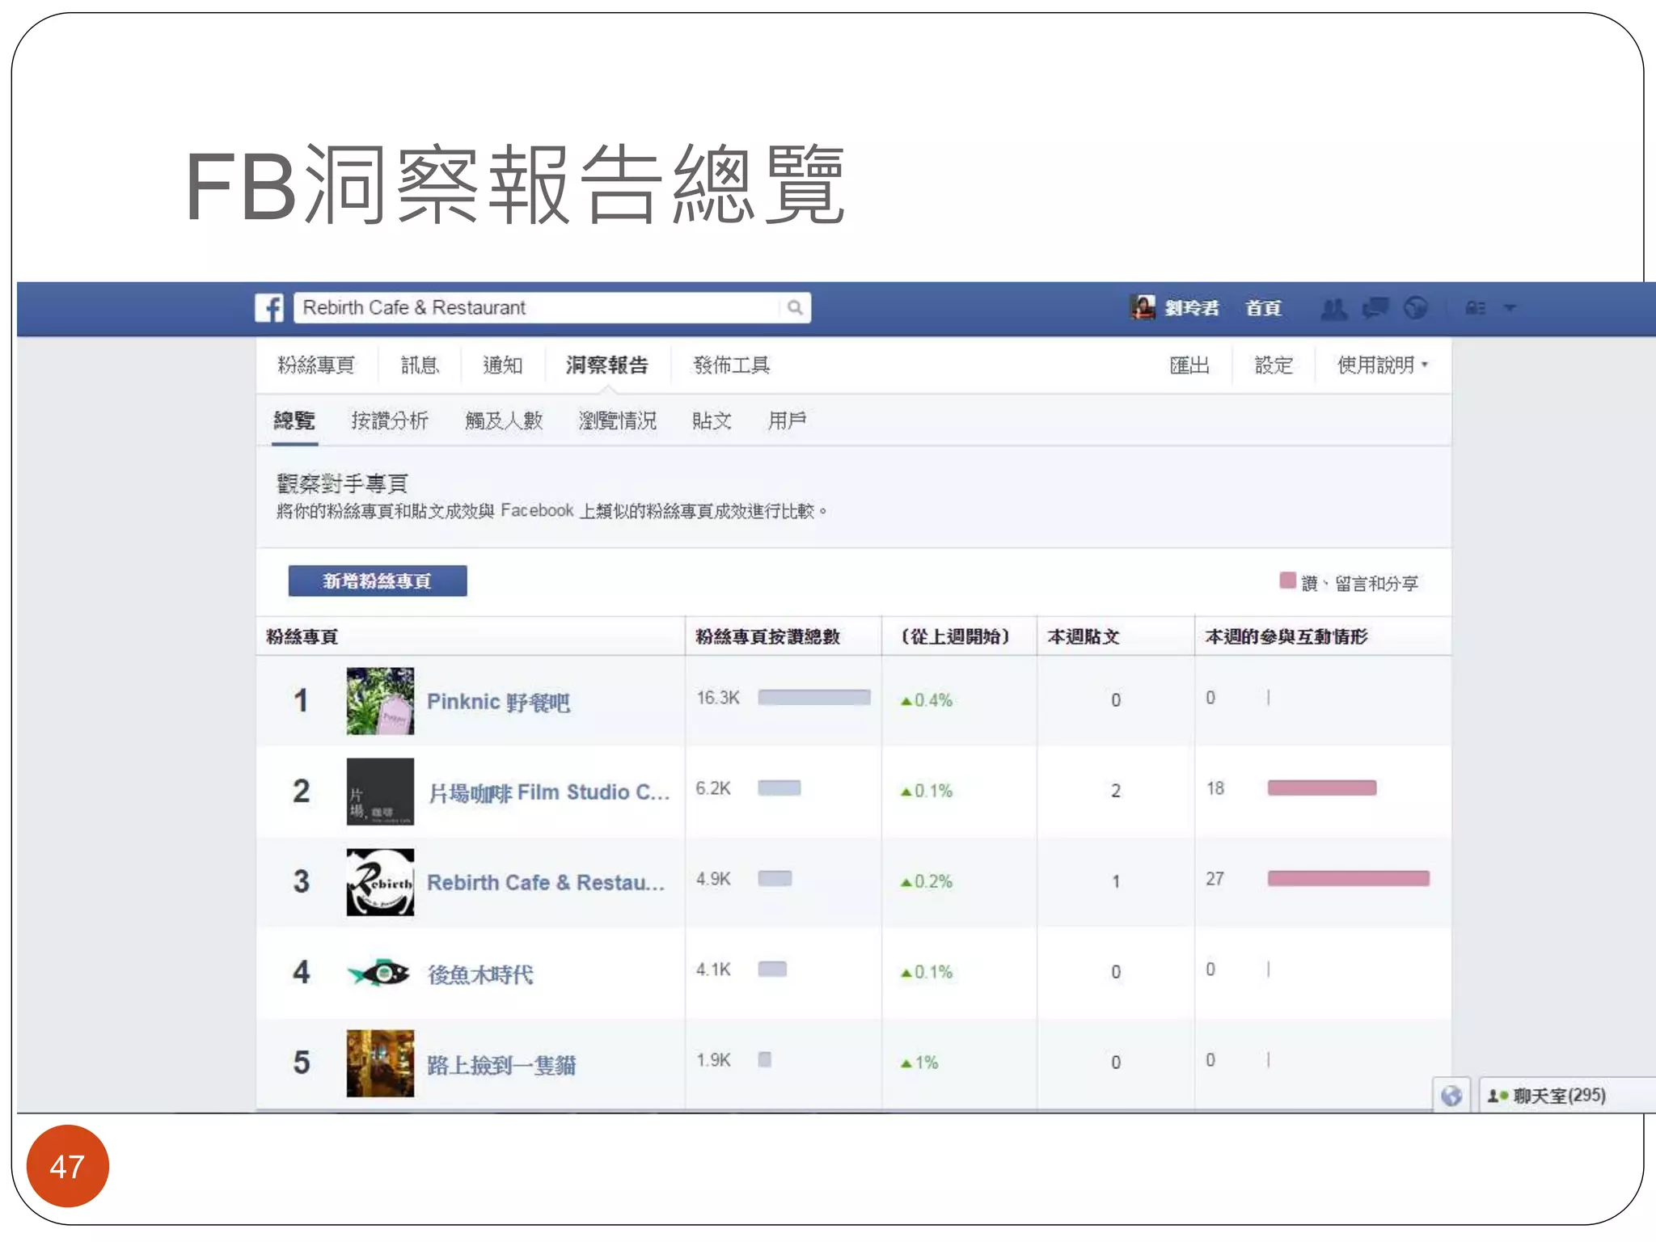This screenshot has width=1656, height=1242.
Task: Open the 片場咖啡 Film Studio C... link
Action: 549,792
